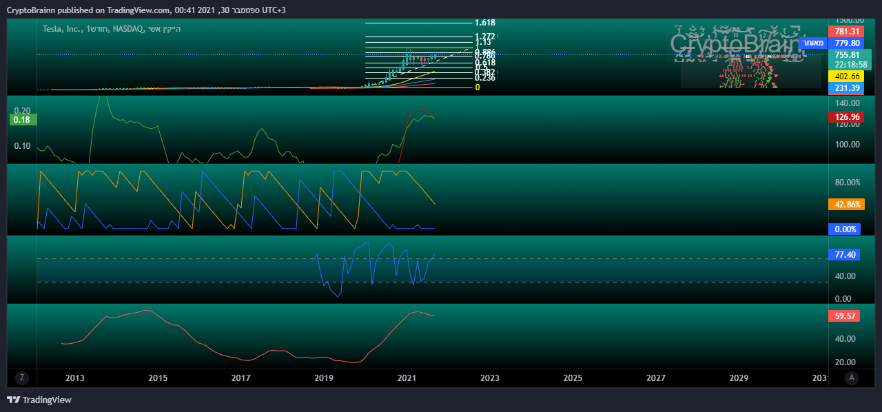Click the Z timezone button
The height and width of the screenshot is (412, 882).
pos(22,378)
